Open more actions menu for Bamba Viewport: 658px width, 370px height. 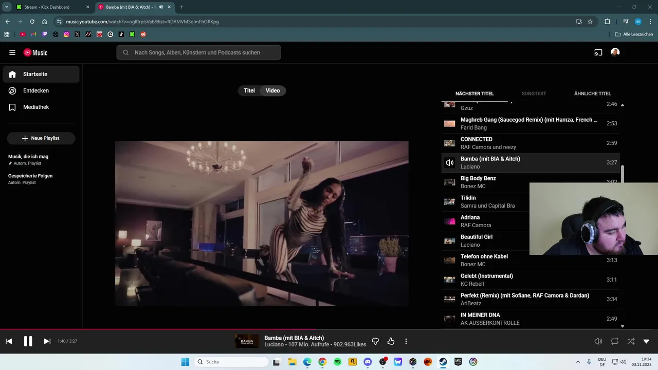(x=406, y=341)
